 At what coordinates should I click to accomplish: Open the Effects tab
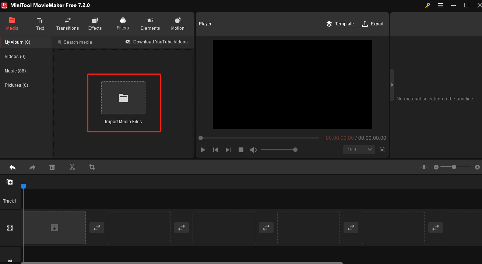pyautogui.click(x=95, y=24)
